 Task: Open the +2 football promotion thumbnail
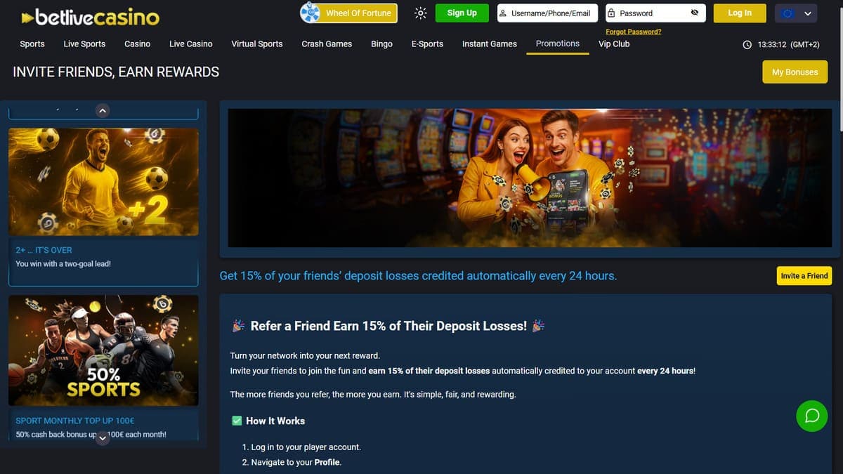coord(103,182)
